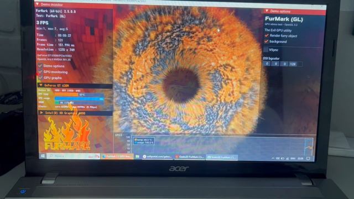Collapse the Demo monitor panel triangle
The width and height of the screenshot is (354, 199).
click(x=37, y=4)
